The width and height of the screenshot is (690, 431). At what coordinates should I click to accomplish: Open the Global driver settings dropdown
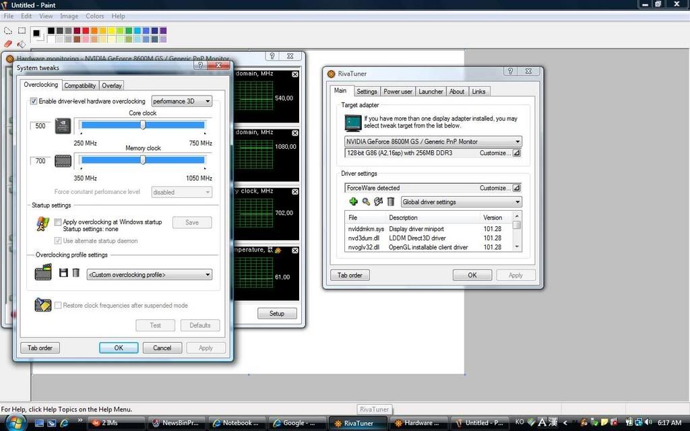click(461, 202)
